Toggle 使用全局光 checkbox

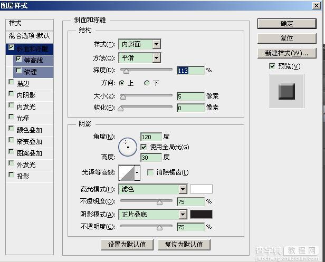pos(144,147)
